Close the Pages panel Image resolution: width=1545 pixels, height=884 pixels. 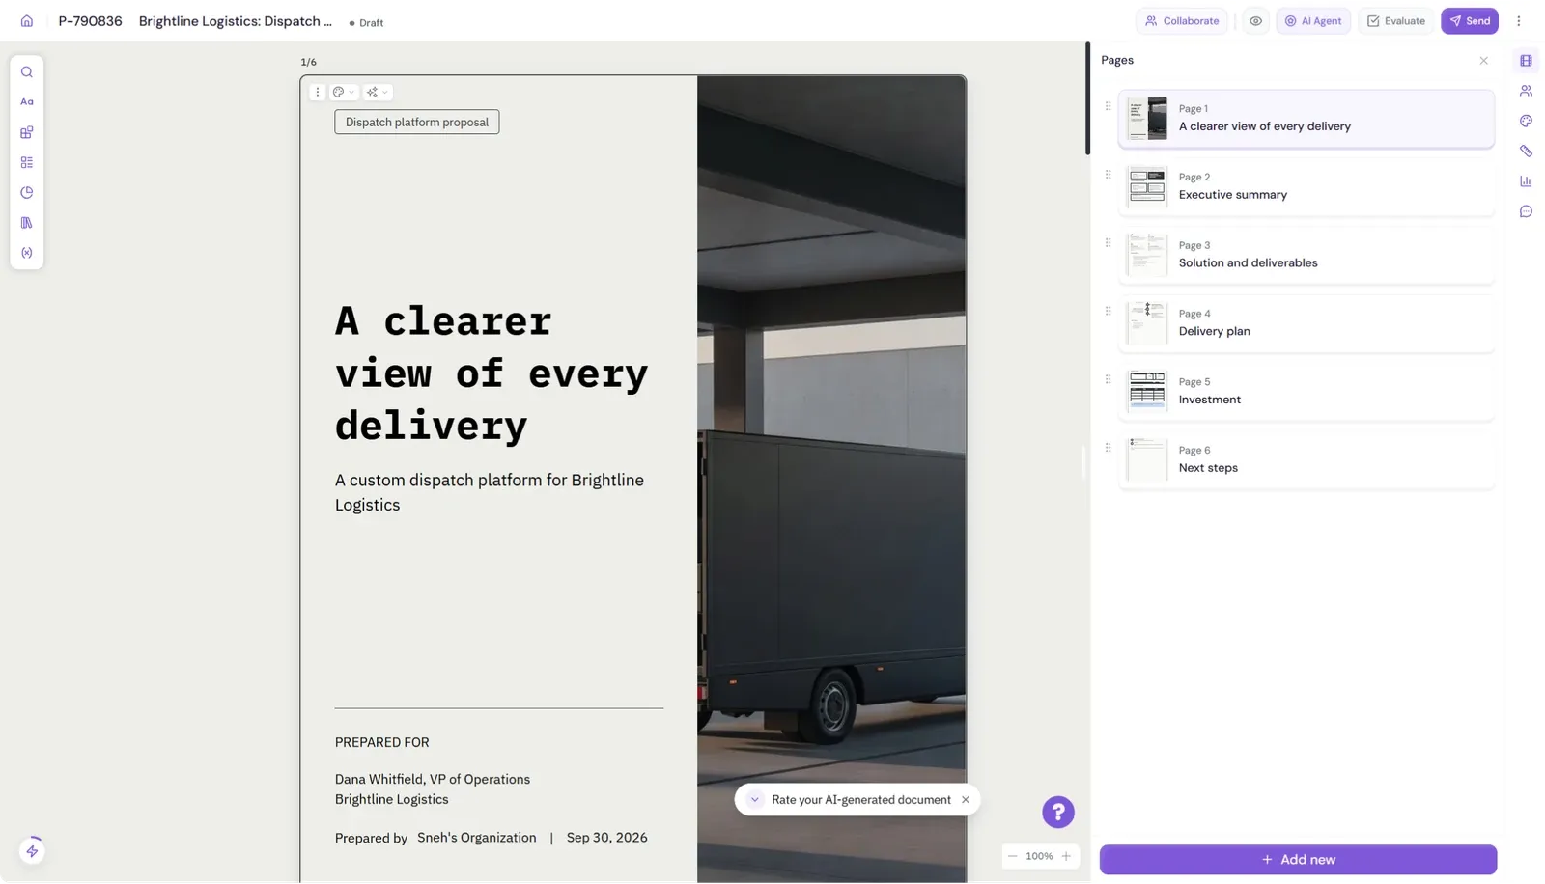(x=1483, y=61)
